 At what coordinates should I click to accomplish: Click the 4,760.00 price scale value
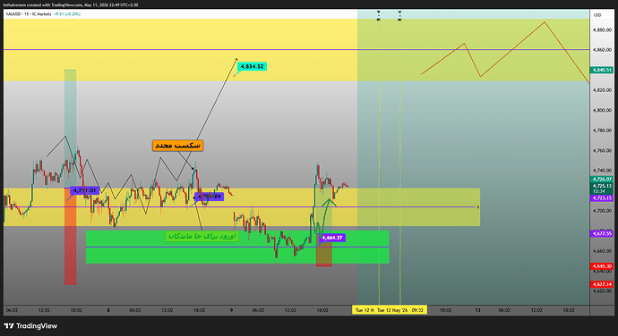tap(602, 150)
